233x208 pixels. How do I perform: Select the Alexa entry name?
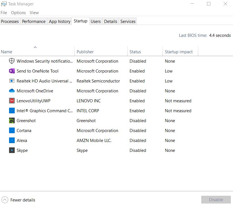pos(22,140)
